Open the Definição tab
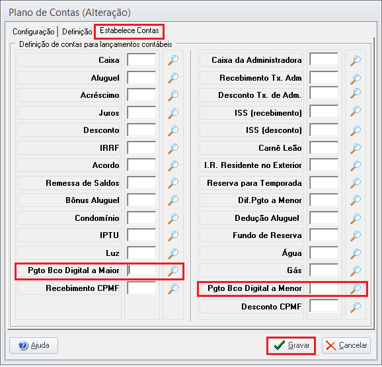382x367 pixels. [x=77, y=32]
